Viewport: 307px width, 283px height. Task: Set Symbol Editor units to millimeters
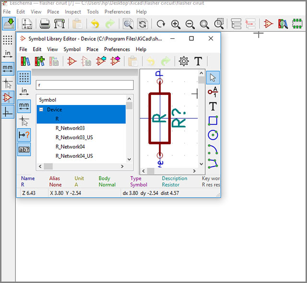click(x=24, y=106)
